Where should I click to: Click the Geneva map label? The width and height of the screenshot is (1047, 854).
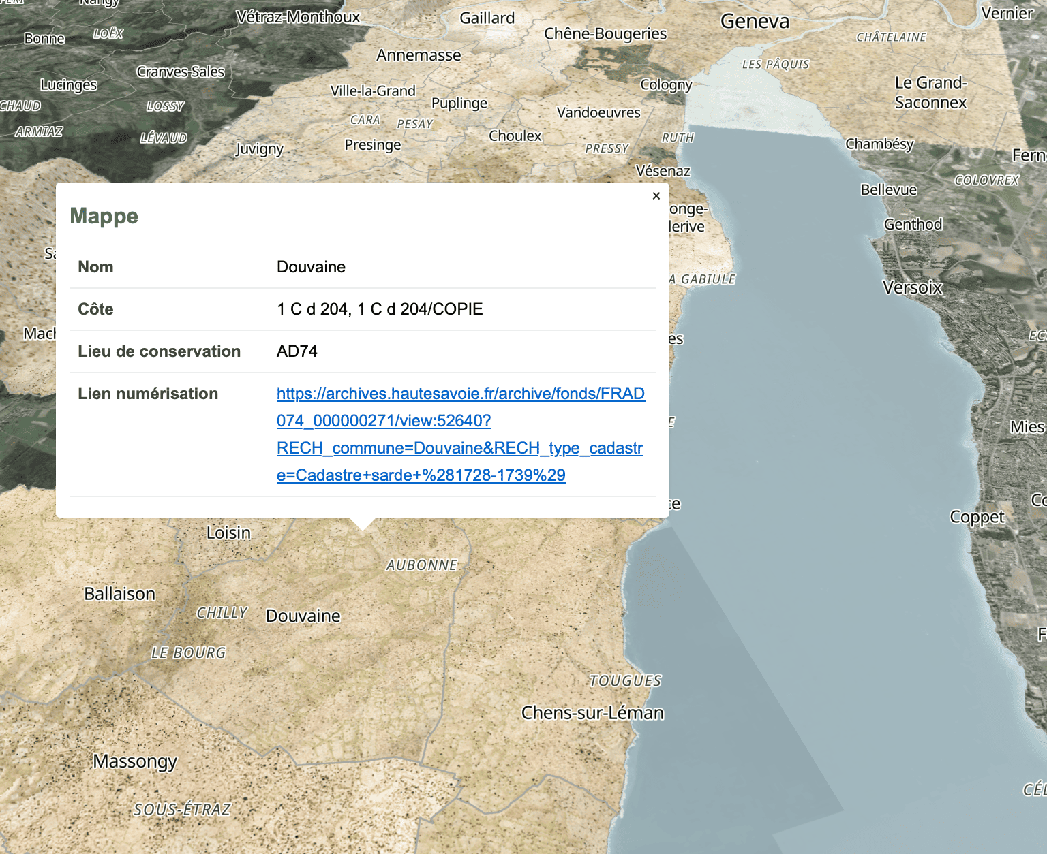(x=755, y=22)
